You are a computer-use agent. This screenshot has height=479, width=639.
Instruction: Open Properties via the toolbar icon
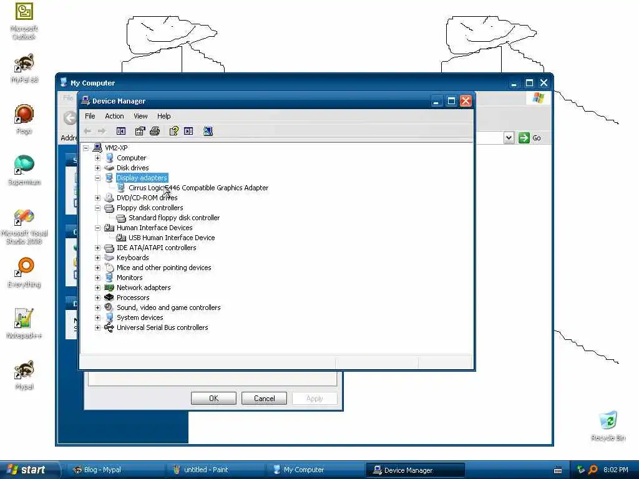(140, 131)
